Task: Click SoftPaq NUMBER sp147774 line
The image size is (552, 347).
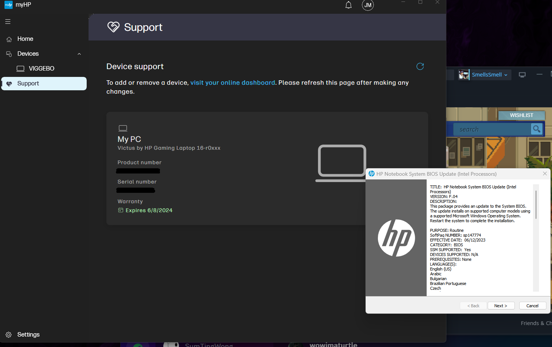Action: (455, 235)
